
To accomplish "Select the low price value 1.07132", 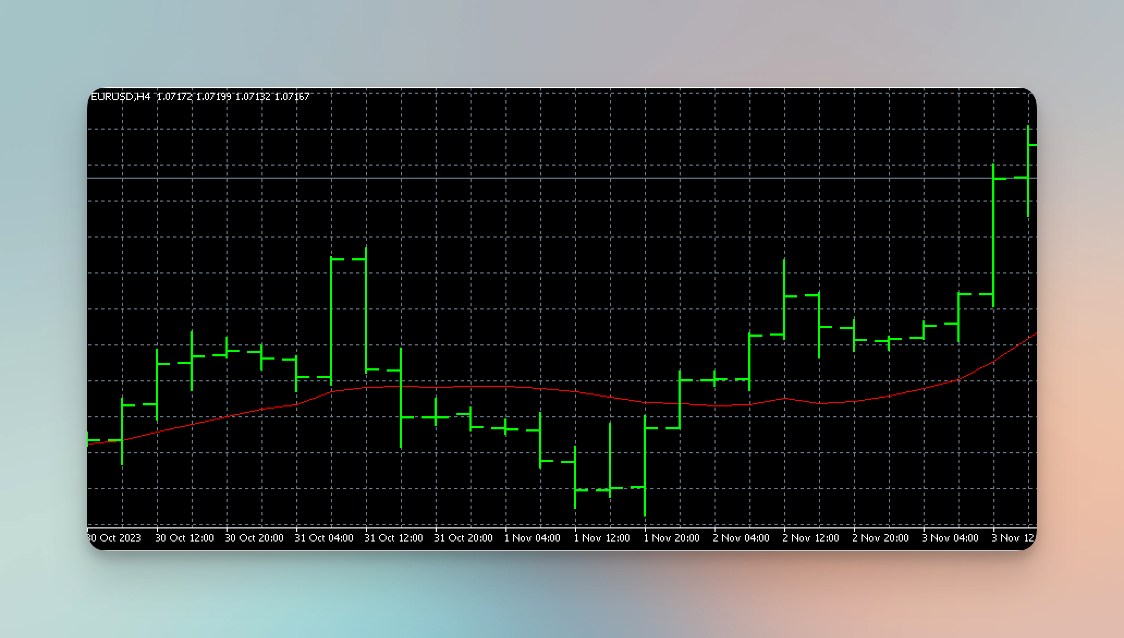I will (x=254, y=96).
